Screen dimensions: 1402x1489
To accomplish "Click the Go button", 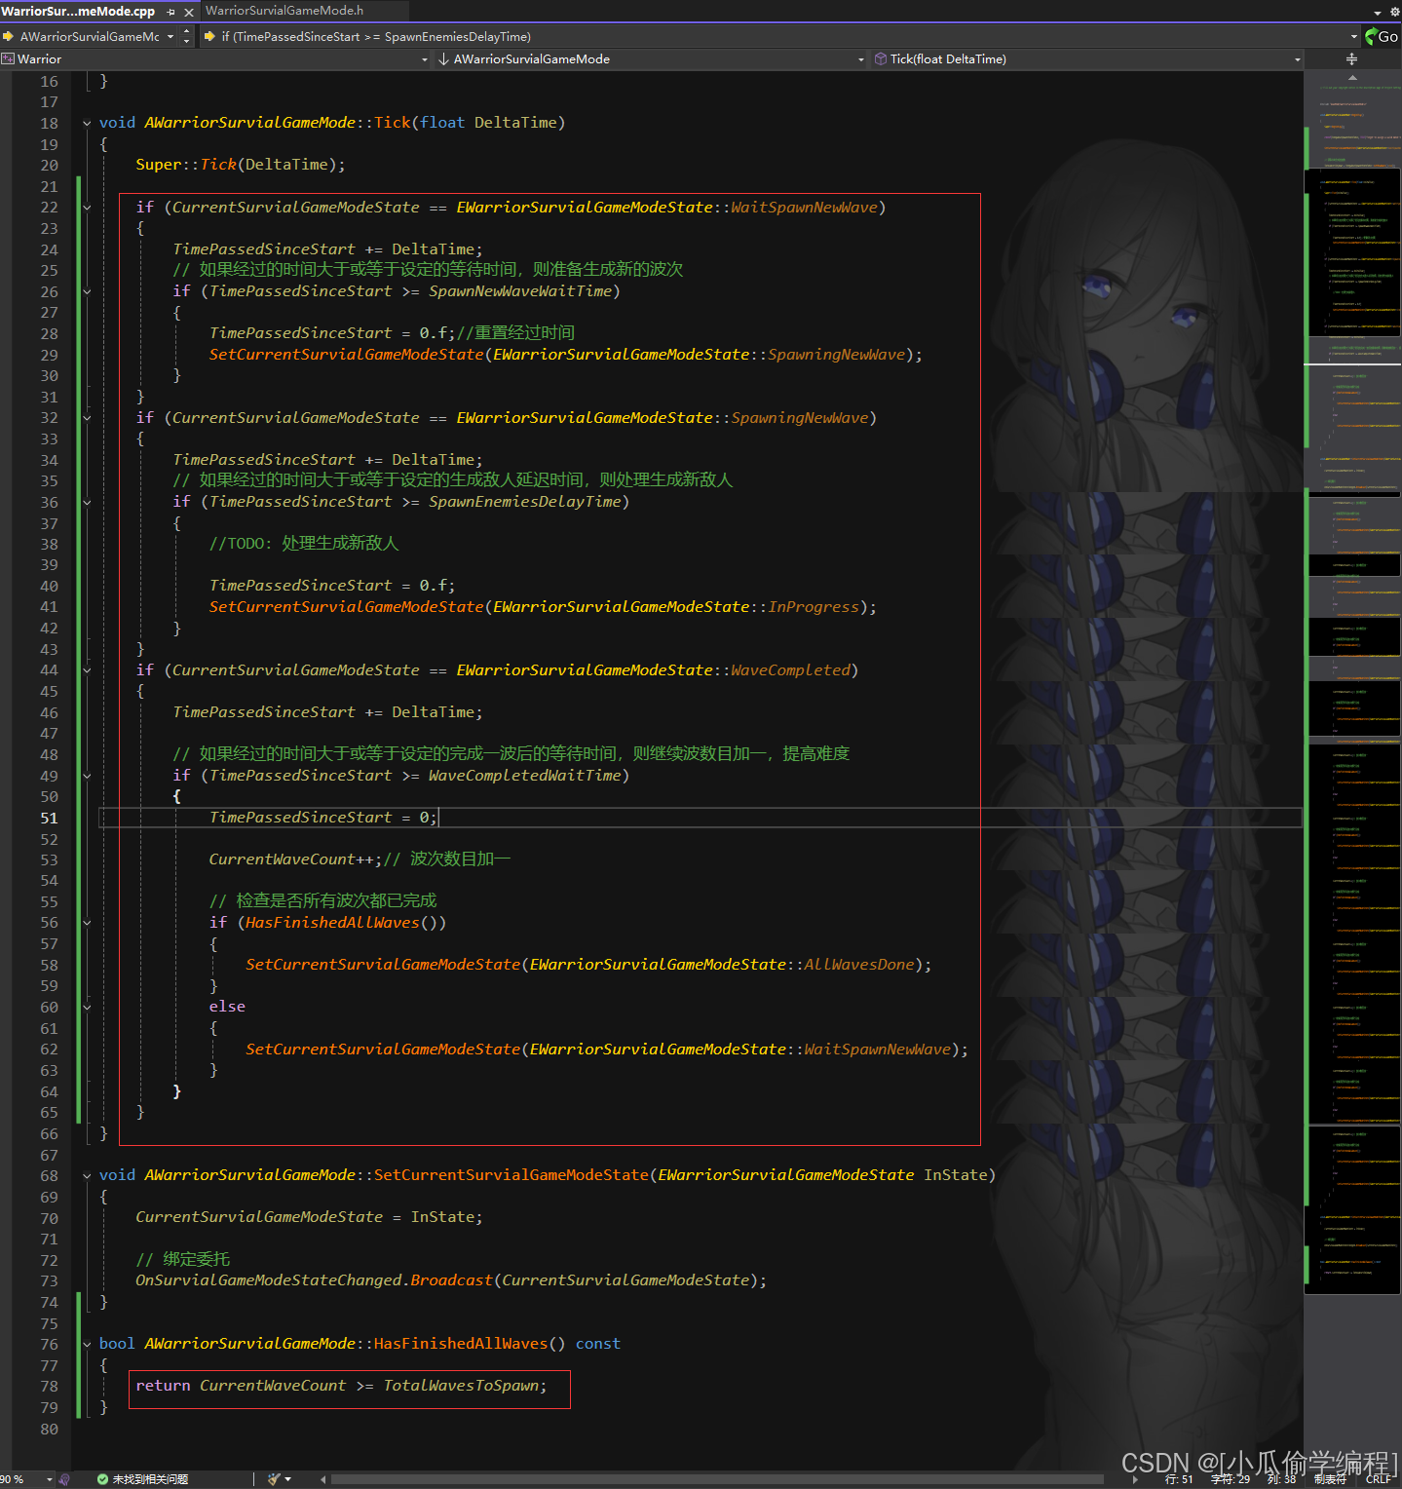I will [x=1382, y=36].
